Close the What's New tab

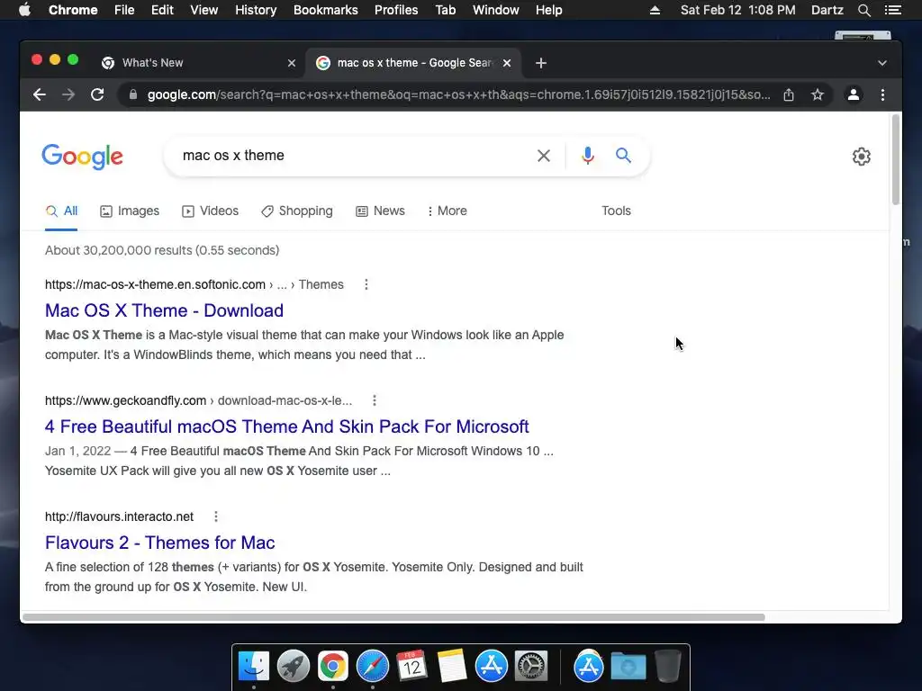(291, 63)
